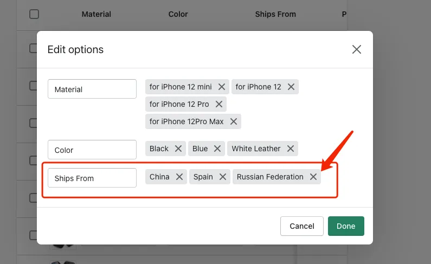Toggle the select-all checkbox in table header
Viewport: 431px width, 264px height.
[x=34, y=14]
